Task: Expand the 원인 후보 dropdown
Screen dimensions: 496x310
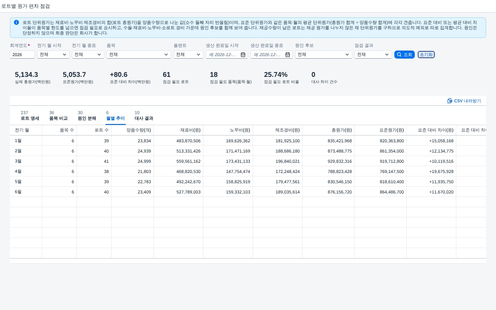Action: click(324, 55)
